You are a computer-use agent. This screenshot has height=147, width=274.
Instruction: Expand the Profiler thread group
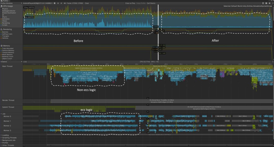[x=1, y=143]
